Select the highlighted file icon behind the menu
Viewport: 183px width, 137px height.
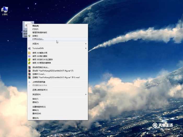tap(25, 29)
